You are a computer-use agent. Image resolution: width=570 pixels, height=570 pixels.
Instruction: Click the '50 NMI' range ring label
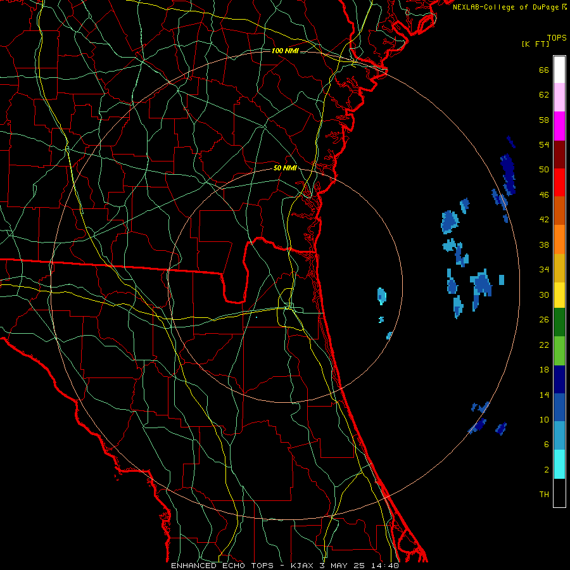click(285, 168)
